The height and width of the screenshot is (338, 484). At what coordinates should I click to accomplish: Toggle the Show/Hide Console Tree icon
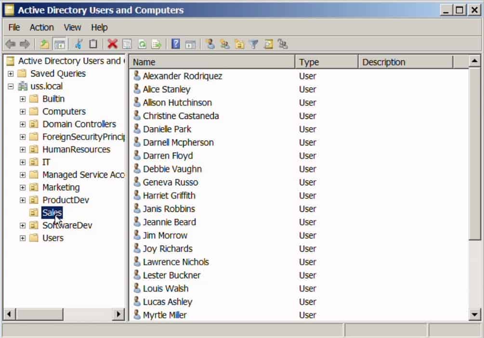[59, 44]
